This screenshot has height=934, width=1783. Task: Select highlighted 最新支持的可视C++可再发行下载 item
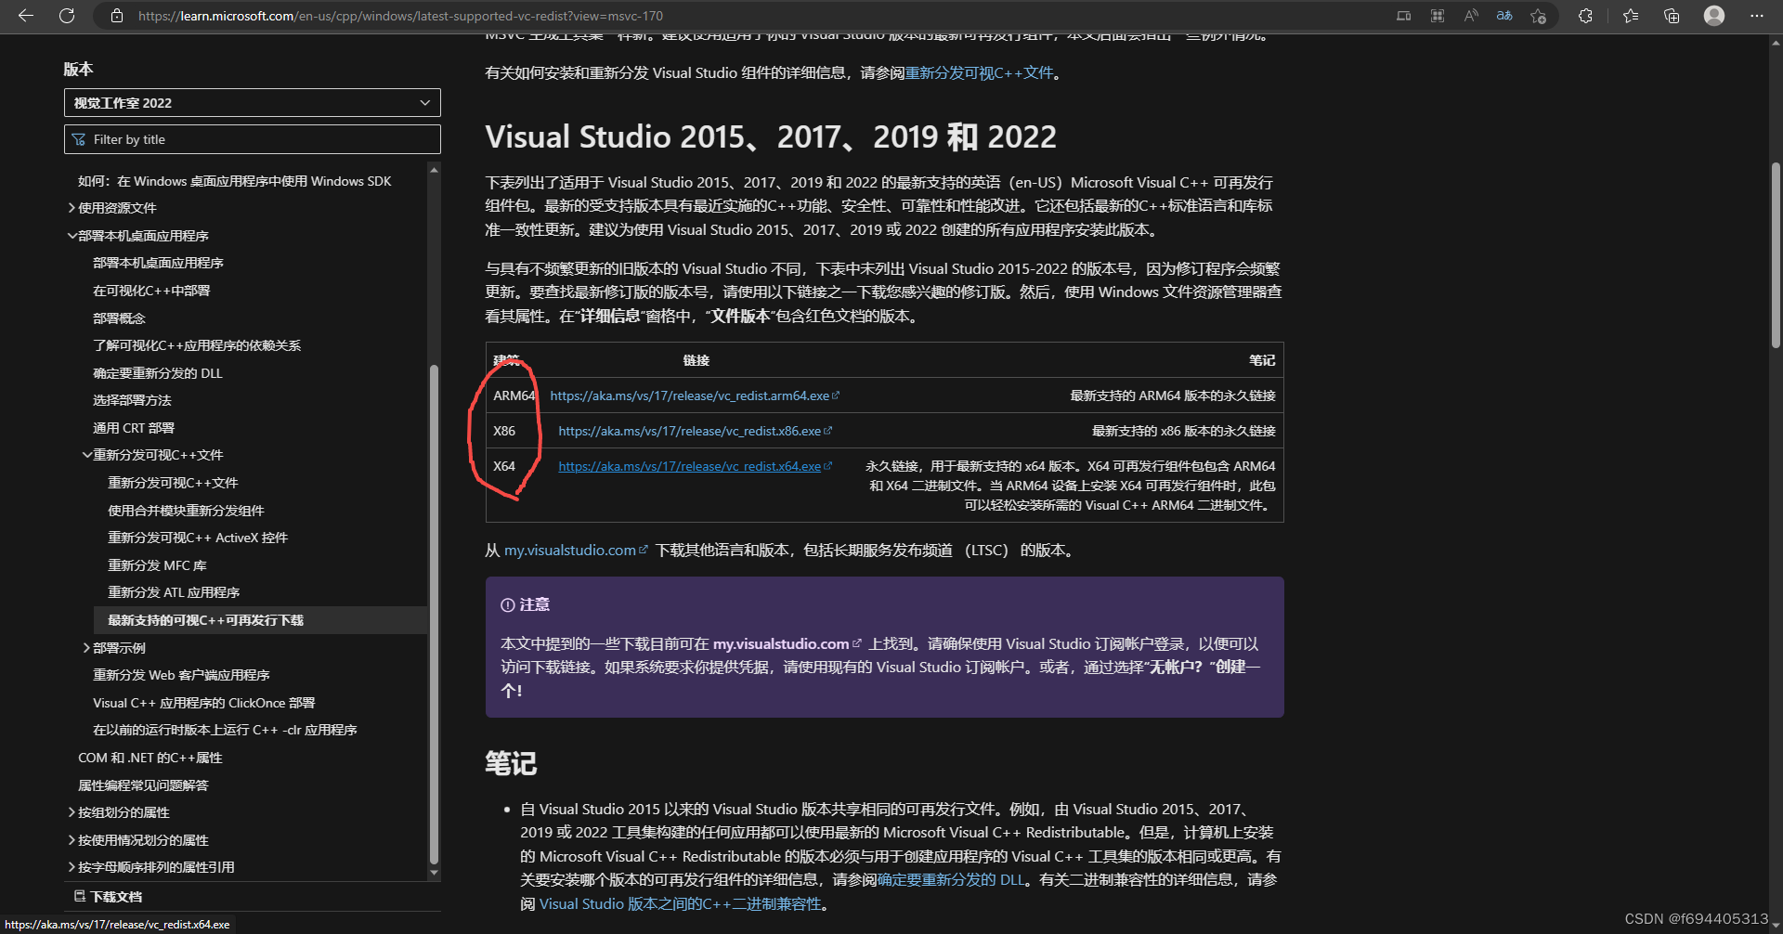(260, 620)
